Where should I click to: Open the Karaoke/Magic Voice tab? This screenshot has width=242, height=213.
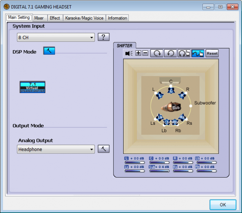84,18
